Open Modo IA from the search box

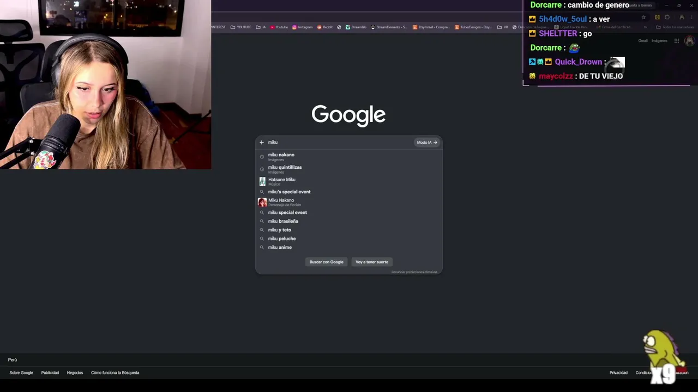[427, 143]
